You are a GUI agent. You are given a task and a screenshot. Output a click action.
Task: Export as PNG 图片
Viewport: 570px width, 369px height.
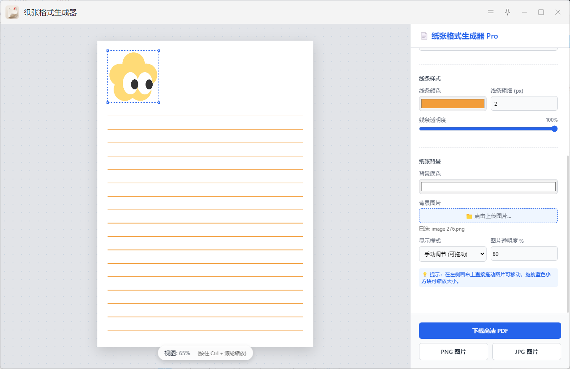point(453,352)
